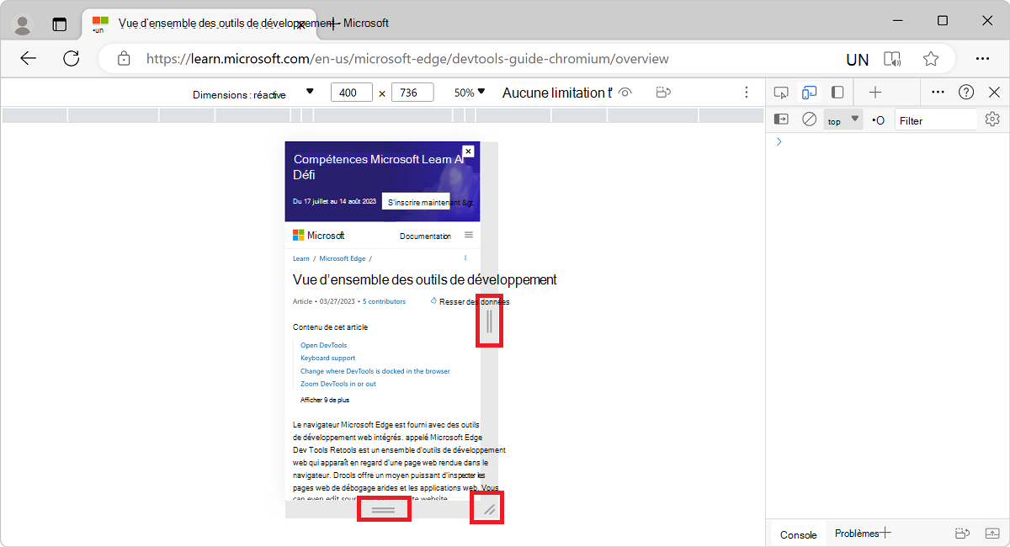View site information lock icon
Viewport: 1010px width, 547px height.
pyautogui.click(x=124, y=59)
